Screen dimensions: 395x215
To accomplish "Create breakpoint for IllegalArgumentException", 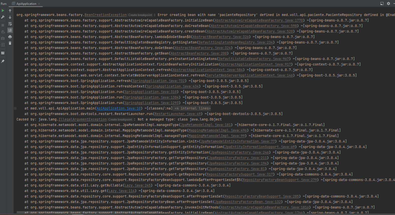I will [x=120, y=119].
